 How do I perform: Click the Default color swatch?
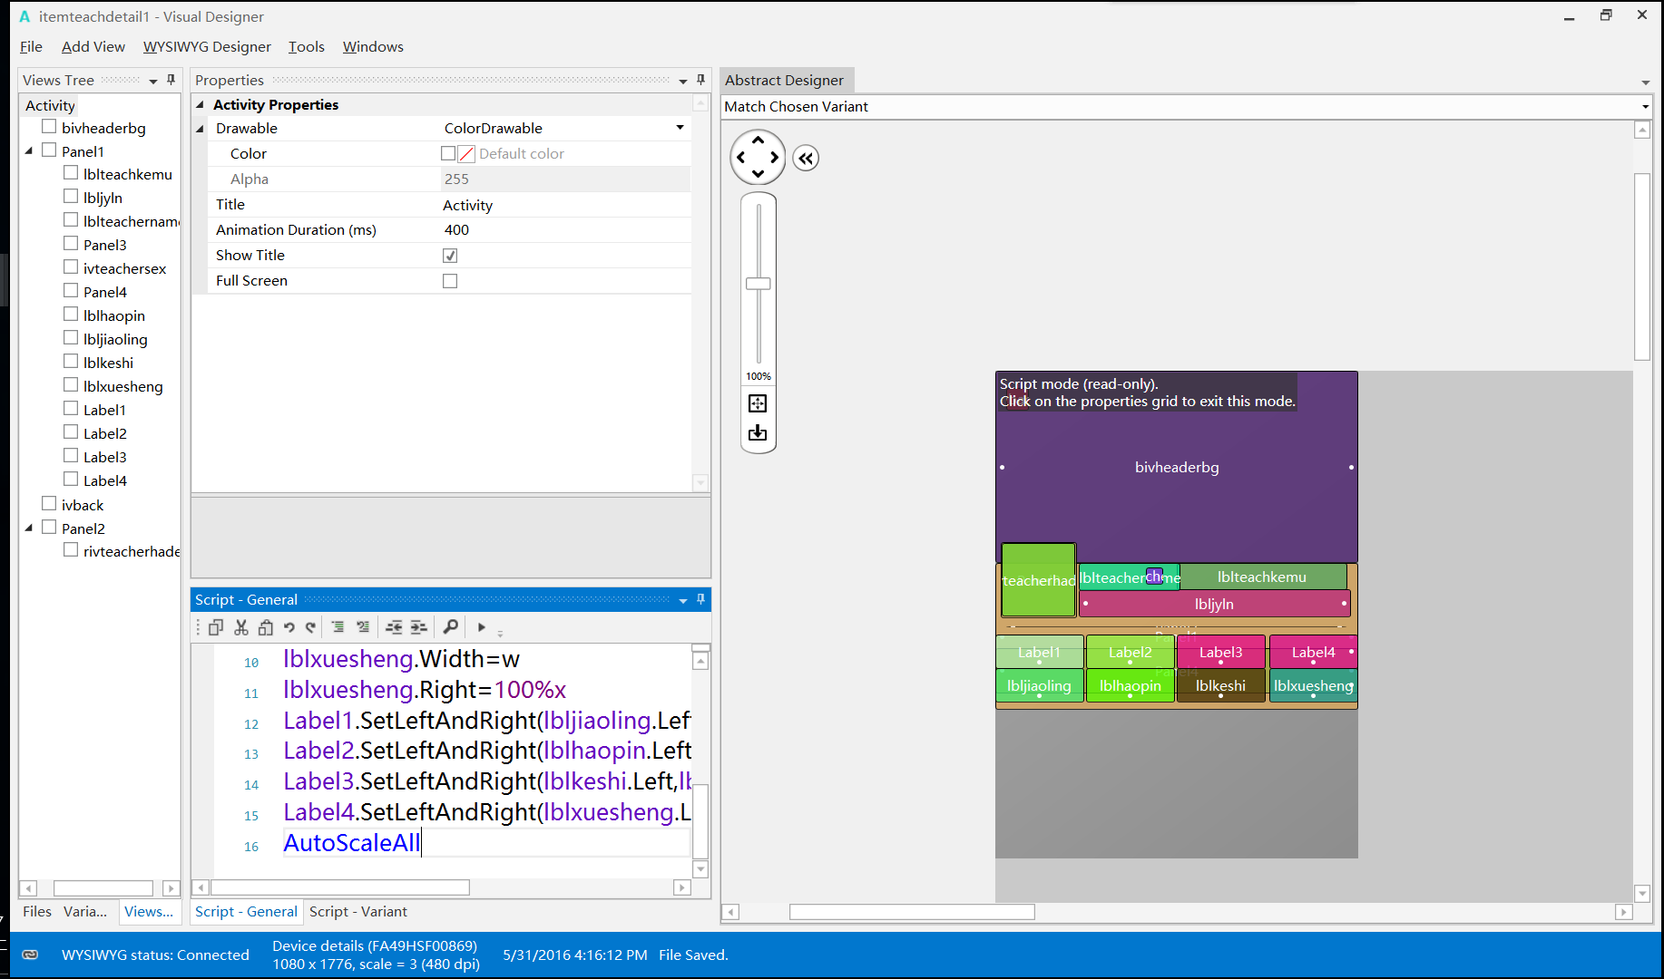466,154
